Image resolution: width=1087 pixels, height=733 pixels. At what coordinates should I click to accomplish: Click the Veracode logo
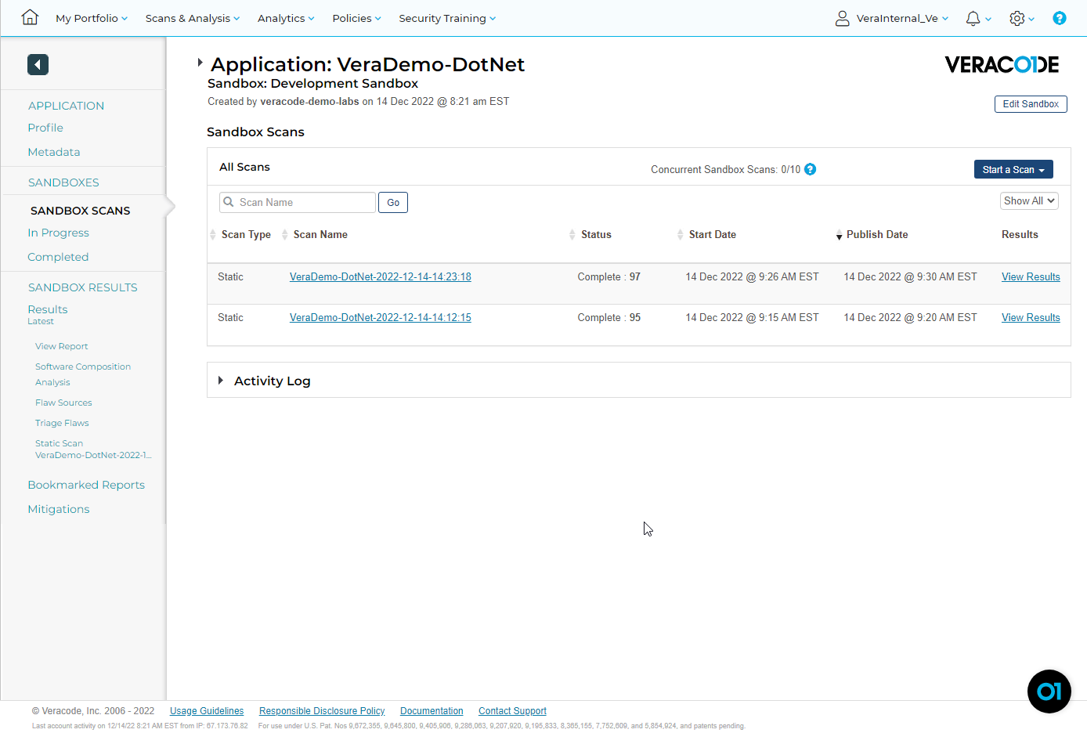[x=1002, y=64]
